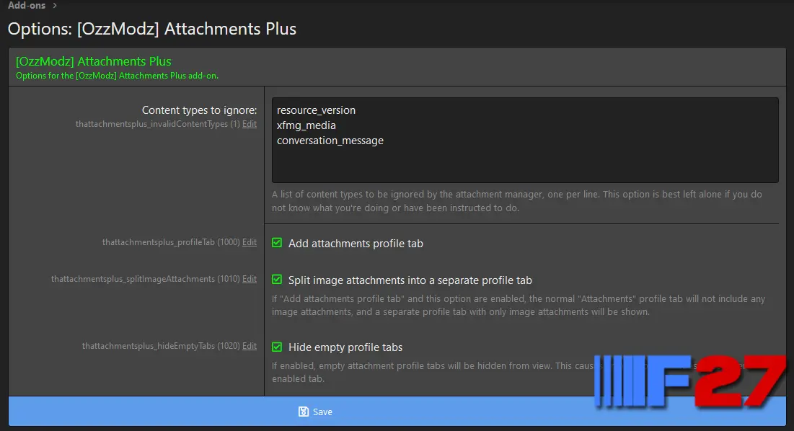Uncheck Add attachments profile tab
The width and height of the screenshot is (794, 431).
276,243
